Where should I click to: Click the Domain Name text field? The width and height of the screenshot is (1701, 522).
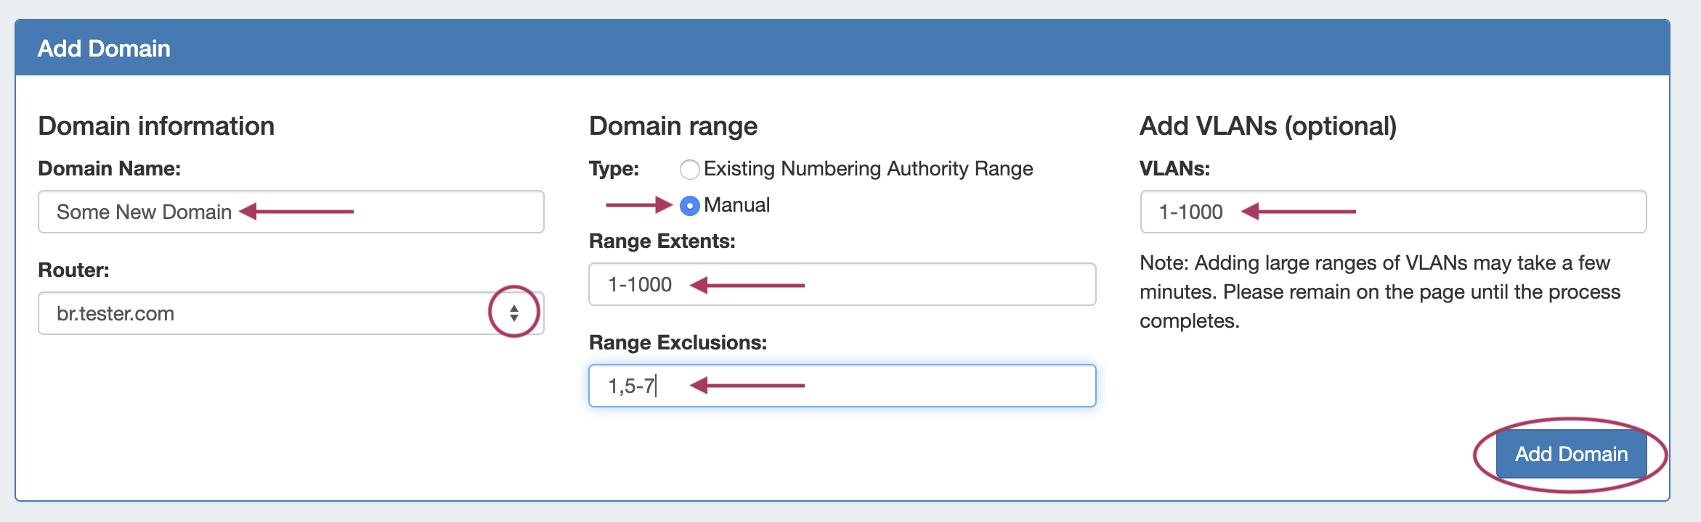pos(291,212)
